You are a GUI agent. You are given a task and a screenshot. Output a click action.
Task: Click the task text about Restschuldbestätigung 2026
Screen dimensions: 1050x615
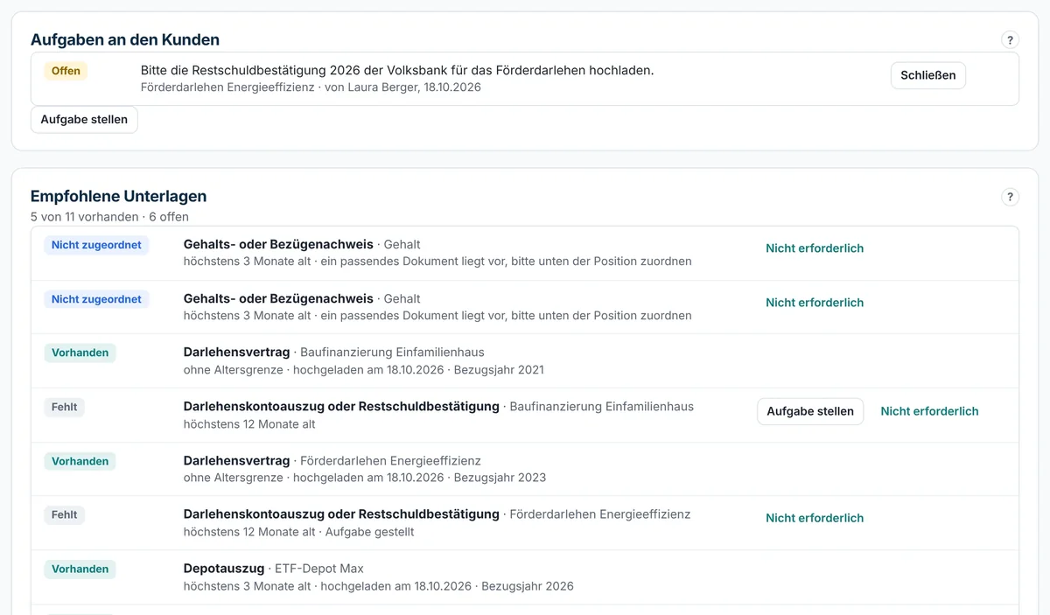coord(397,70)
